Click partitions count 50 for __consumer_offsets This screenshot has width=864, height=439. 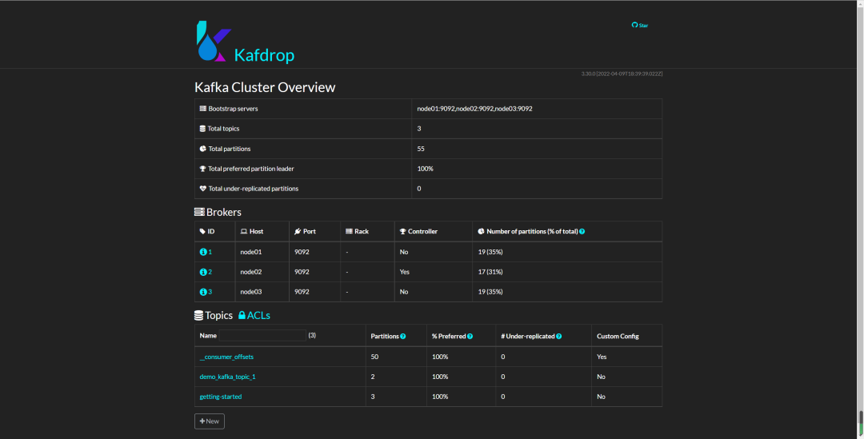(374, 357)
